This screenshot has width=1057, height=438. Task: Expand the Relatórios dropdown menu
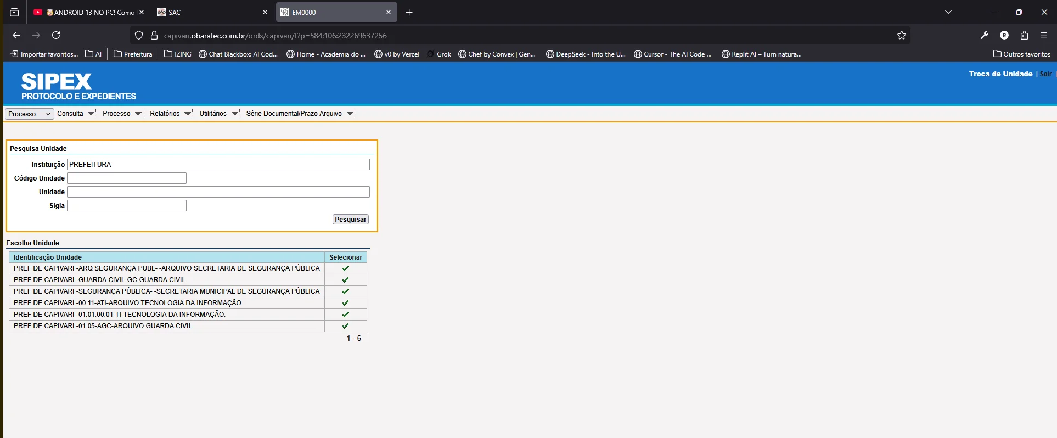[170, 114]
